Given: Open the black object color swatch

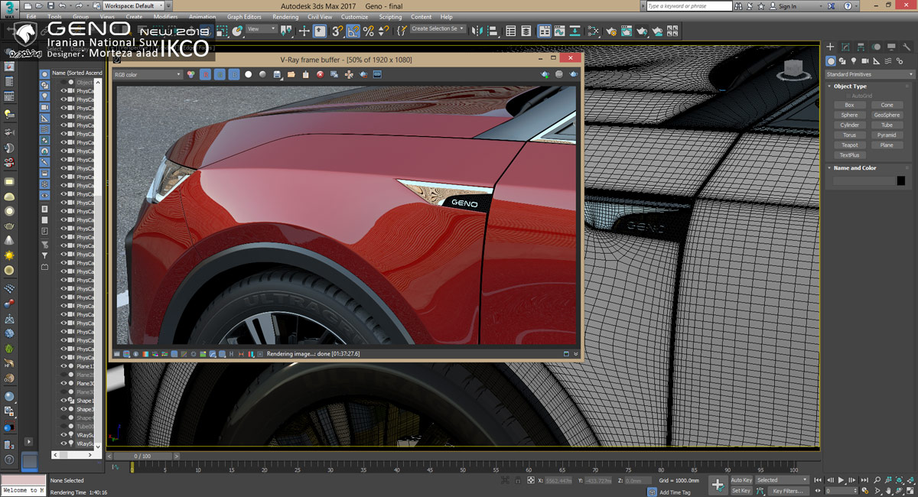Looking at the screenshot, I should click(x=900, y=181).
